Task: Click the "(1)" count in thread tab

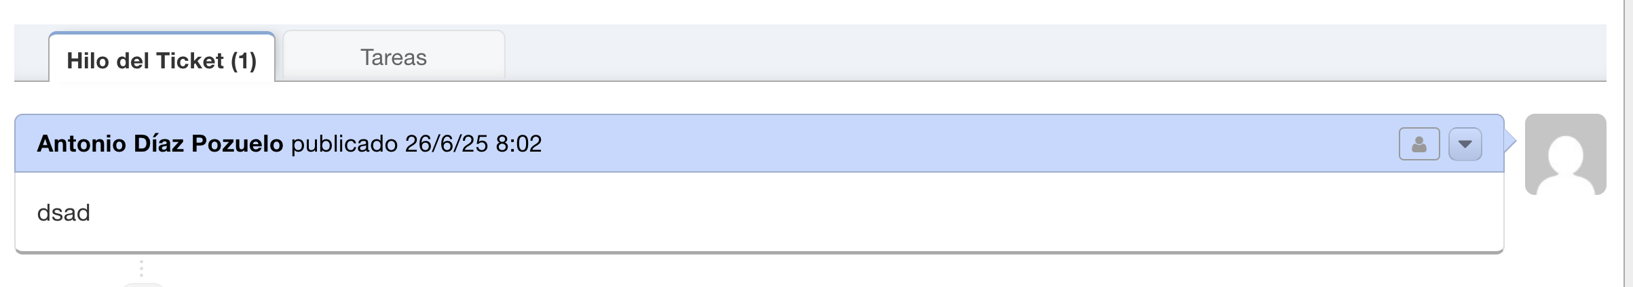Action: coord(244,61)
